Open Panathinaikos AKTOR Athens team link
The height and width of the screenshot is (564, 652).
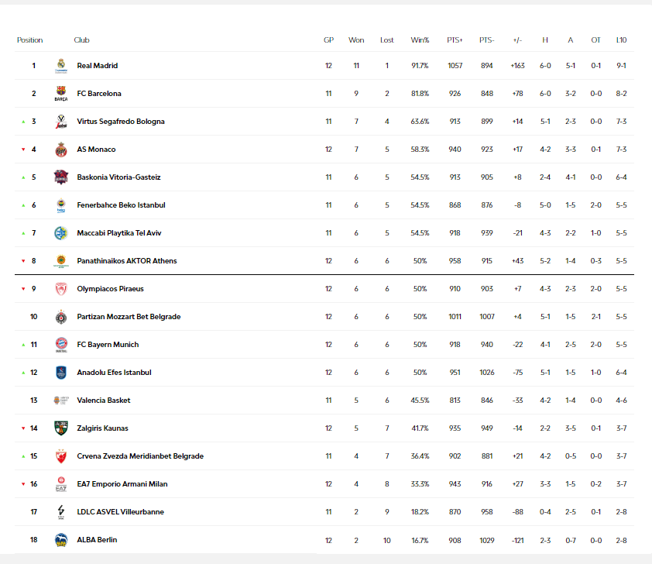pos(126,261)
